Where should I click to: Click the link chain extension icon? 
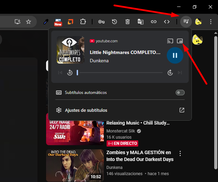coord(154,22)
